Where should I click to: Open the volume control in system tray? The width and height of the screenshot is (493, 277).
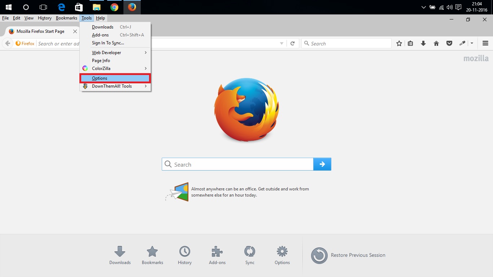click(450, 7)
